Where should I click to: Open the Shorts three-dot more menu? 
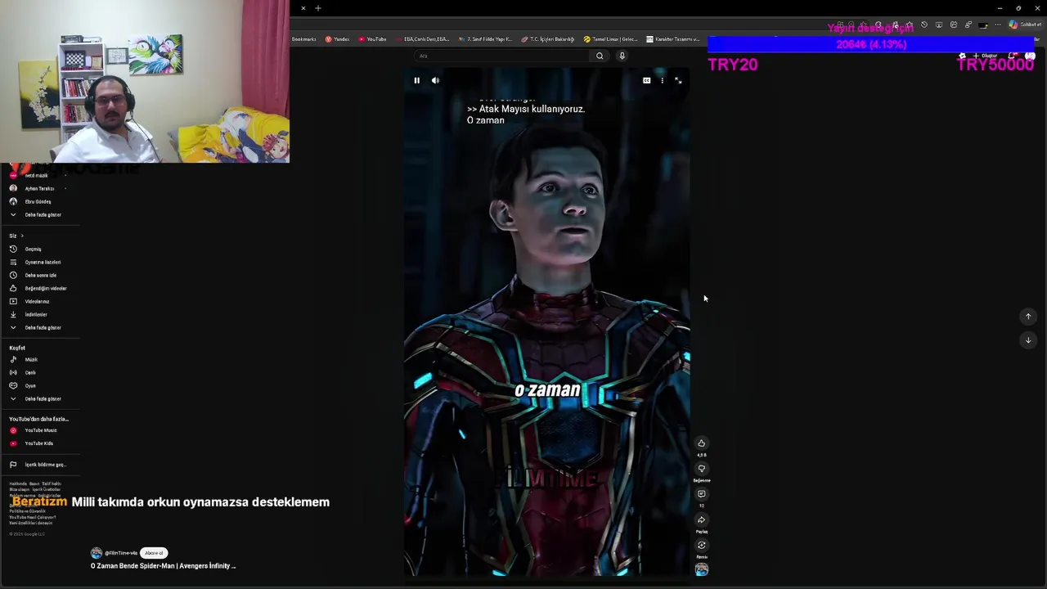coord(662,80)
